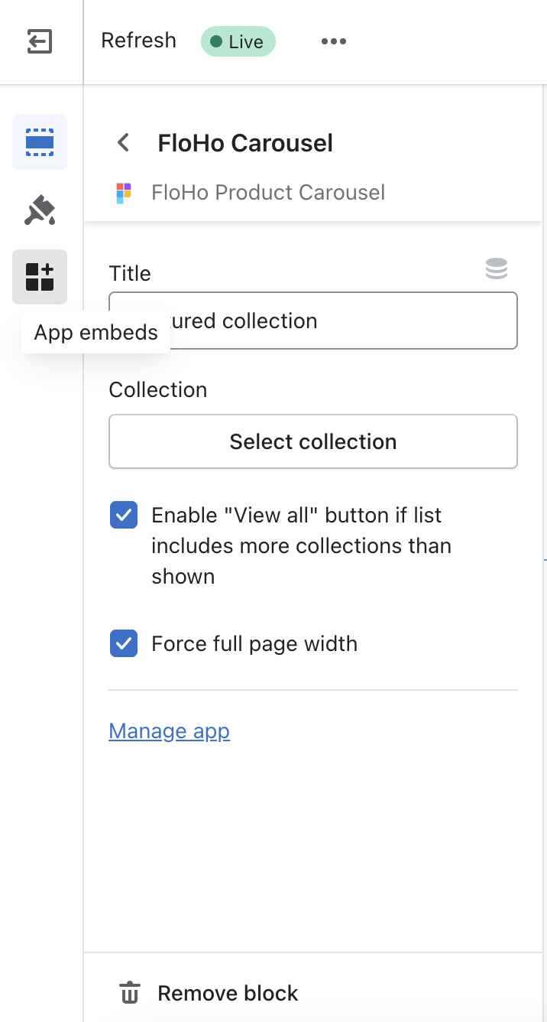The image size is (547, 1022).
Task: Click Remove block
Action: (x=228, y=993)
